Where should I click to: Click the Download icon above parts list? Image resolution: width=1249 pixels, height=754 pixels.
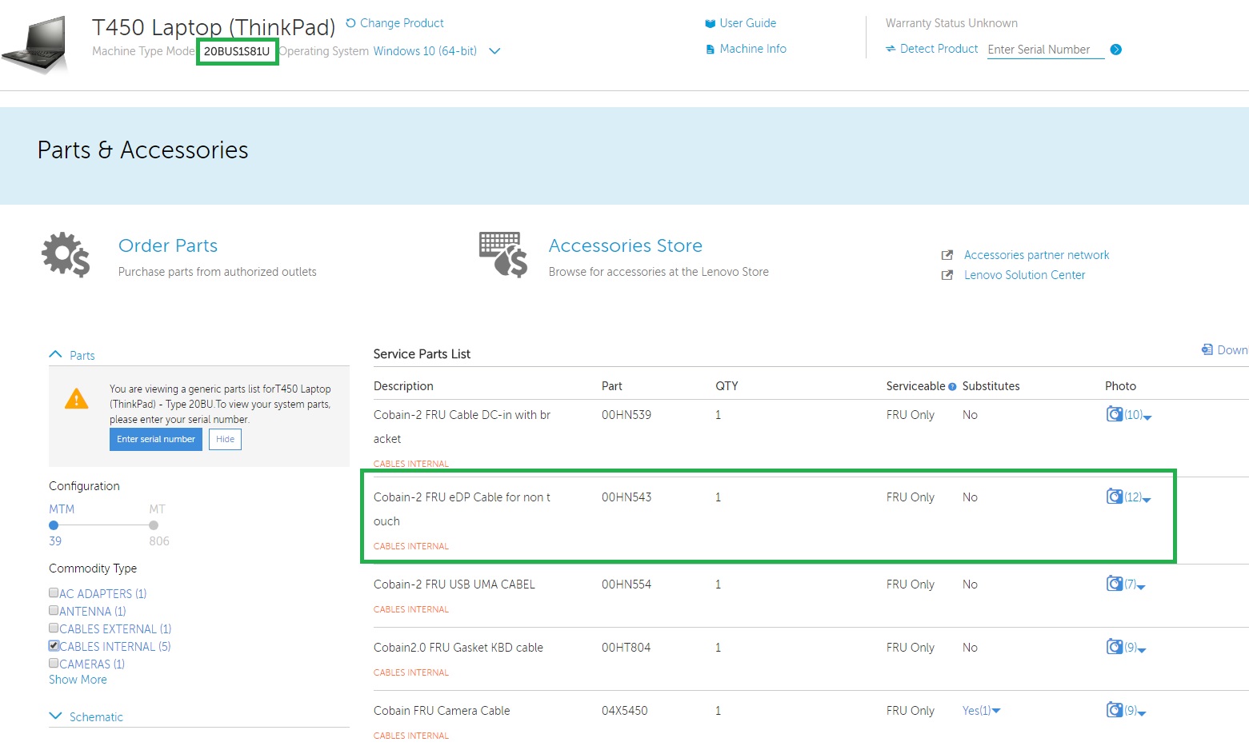[x=1207, y=349]
